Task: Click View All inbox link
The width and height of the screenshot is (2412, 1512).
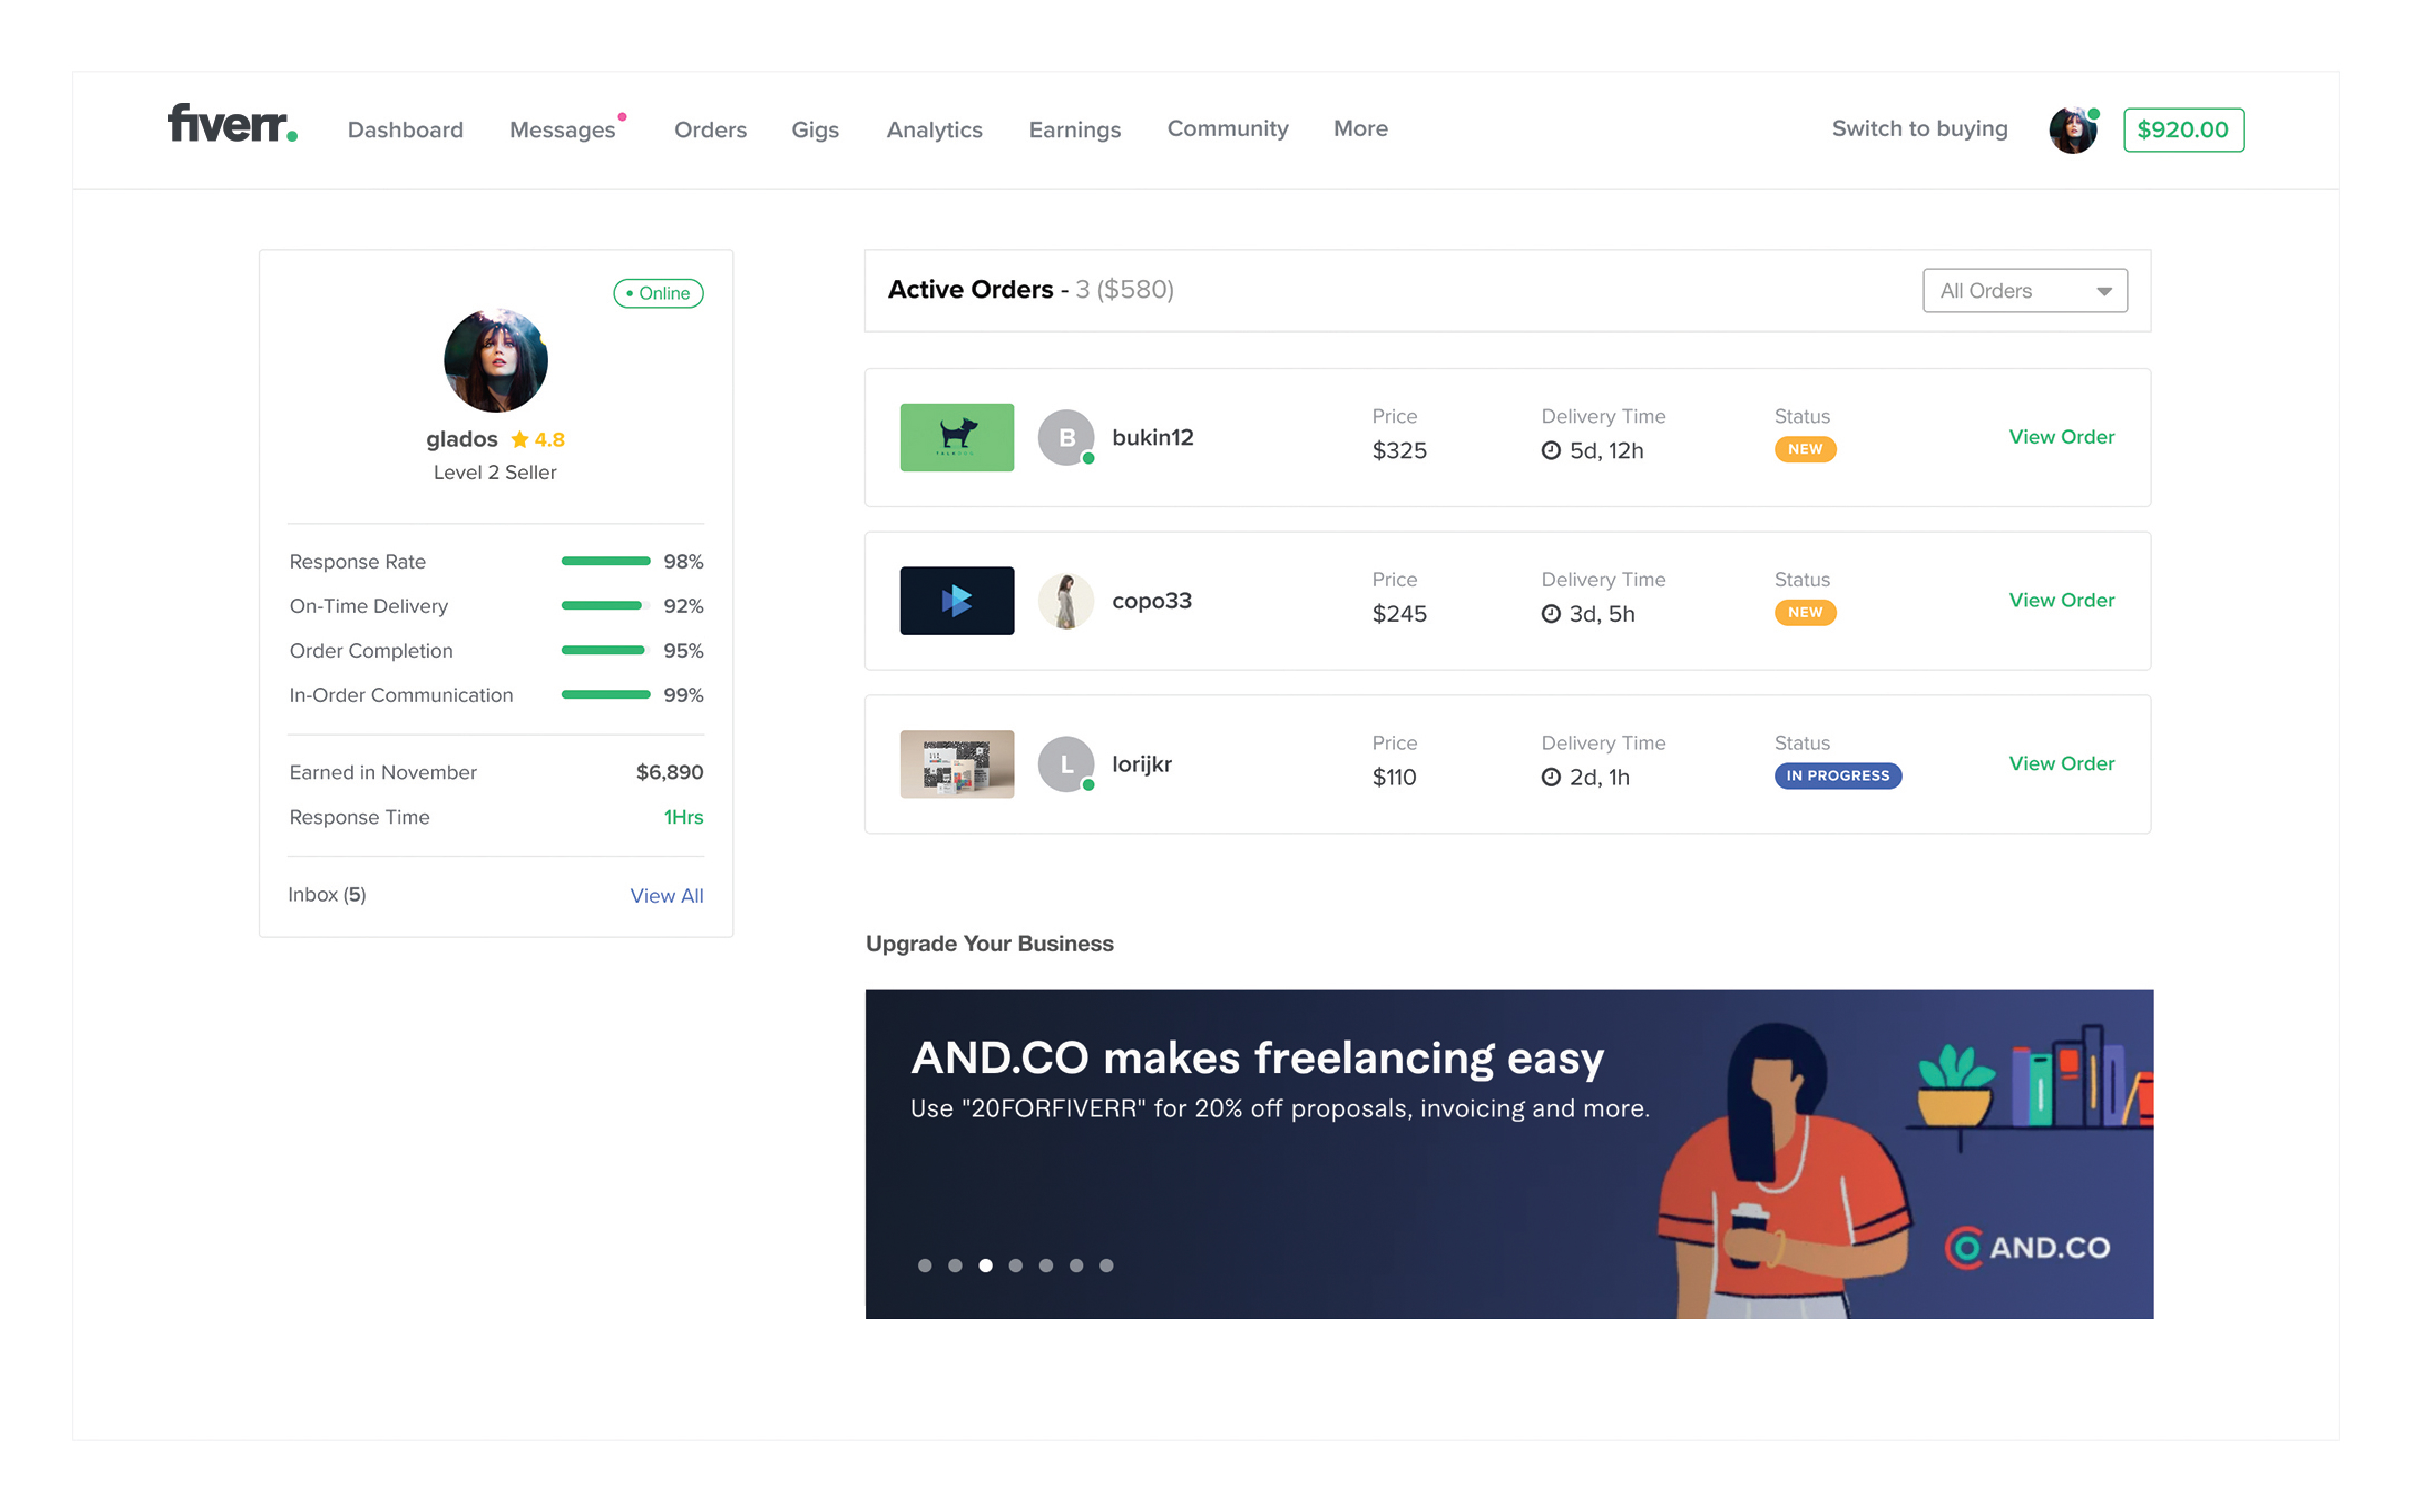Action: click(x=666, y=895)
